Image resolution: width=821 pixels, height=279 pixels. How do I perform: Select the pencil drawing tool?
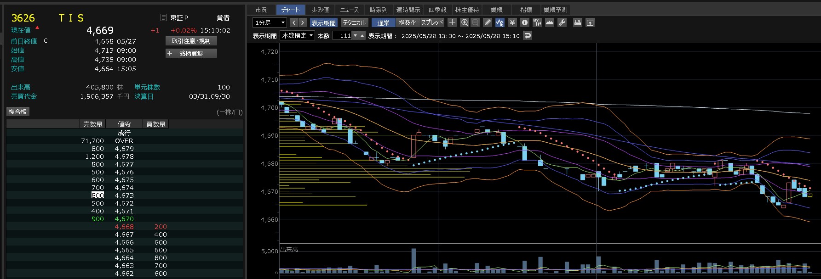click(488, 22)
